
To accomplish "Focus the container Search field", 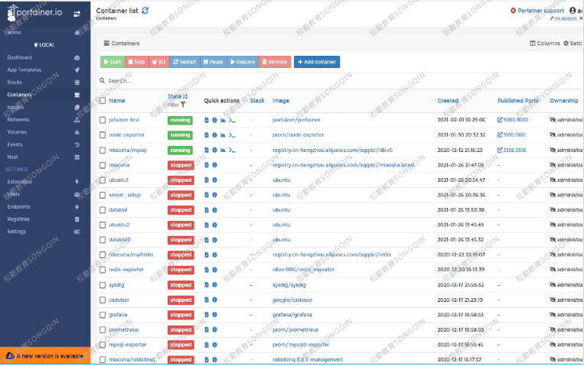I will pos(339,81).
